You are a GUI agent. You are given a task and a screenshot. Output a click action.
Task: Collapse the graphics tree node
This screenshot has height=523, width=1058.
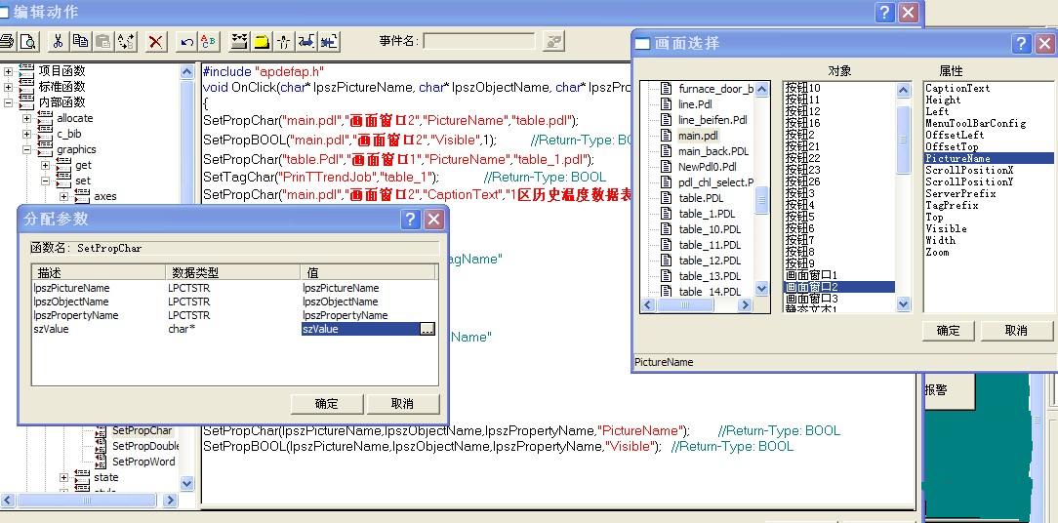[x=27, y=149]
